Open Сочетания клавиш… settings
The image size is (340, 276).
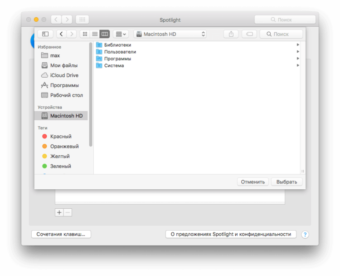point(61,234)
